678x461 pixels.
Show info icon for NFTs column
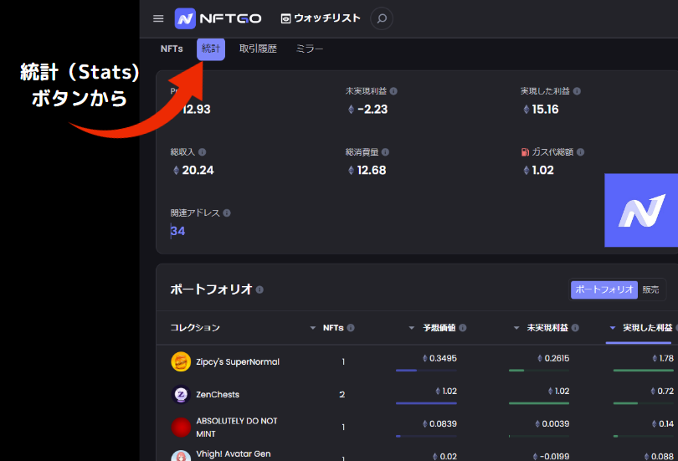(x=351, y=328)
